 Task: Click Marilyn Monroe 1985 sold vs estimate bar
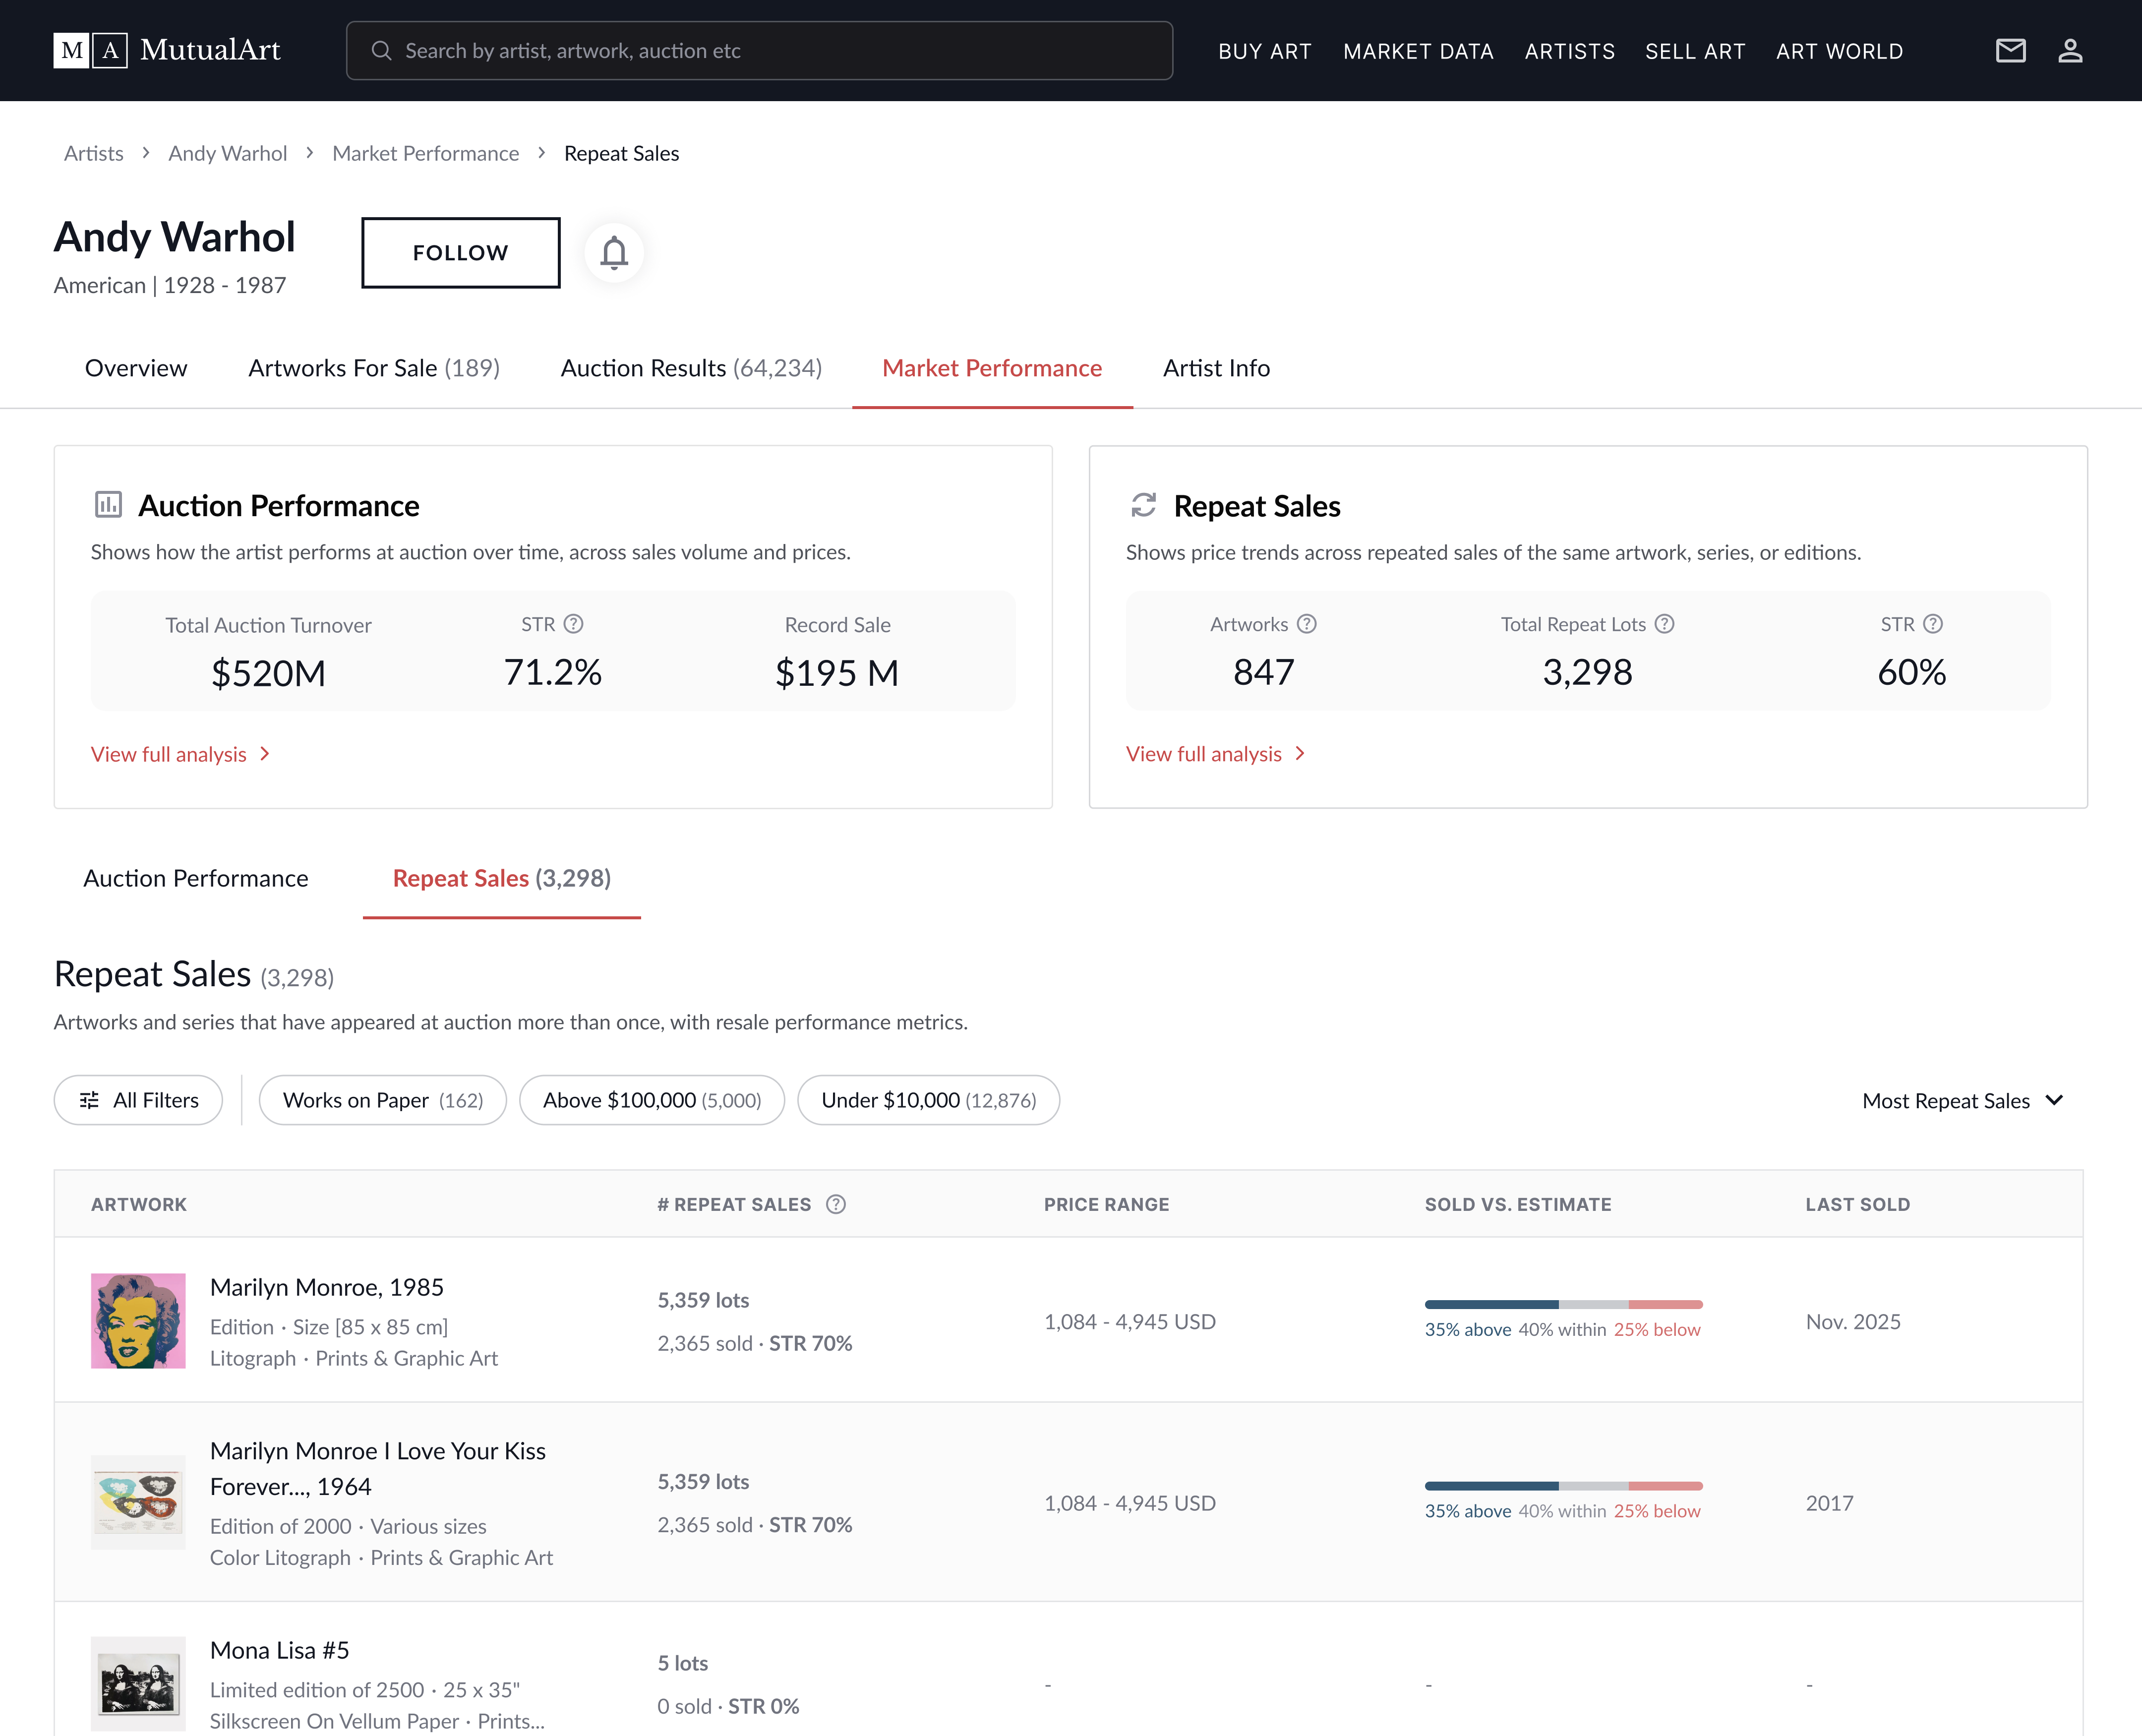point(1563,1305)
